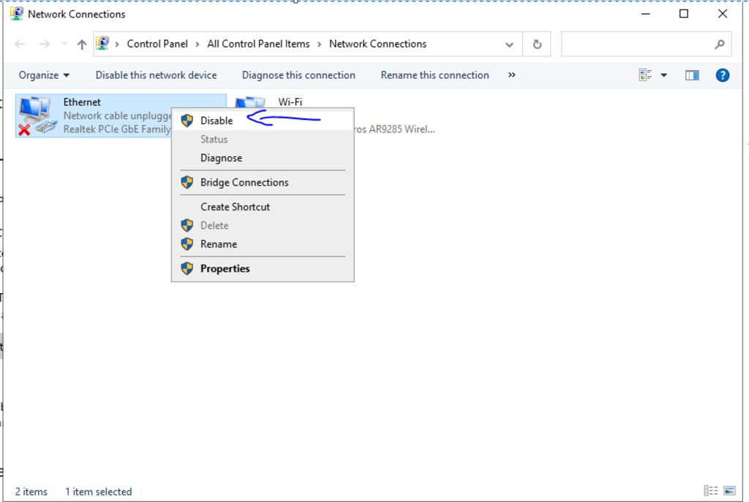Maximize the Network Connections window
The image size is (749, 502).
[684, 14]
